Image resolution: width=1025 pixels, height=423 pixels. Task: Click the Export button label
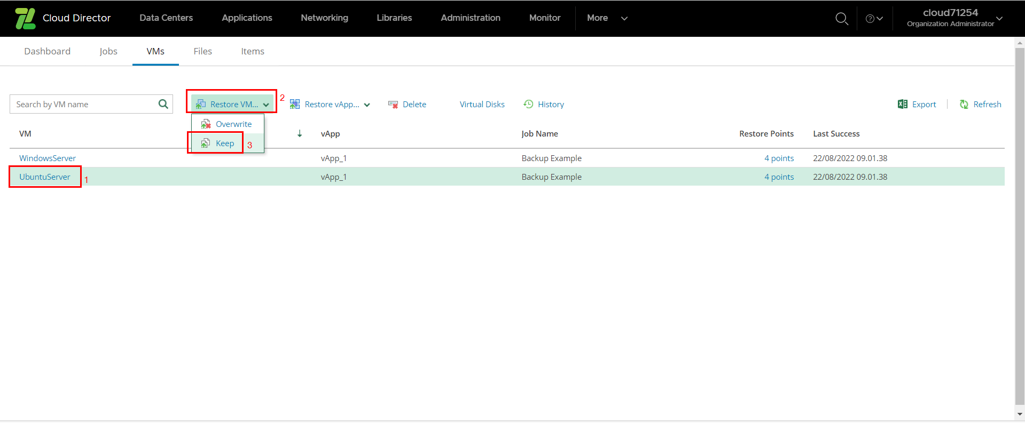tap(924, 105)
